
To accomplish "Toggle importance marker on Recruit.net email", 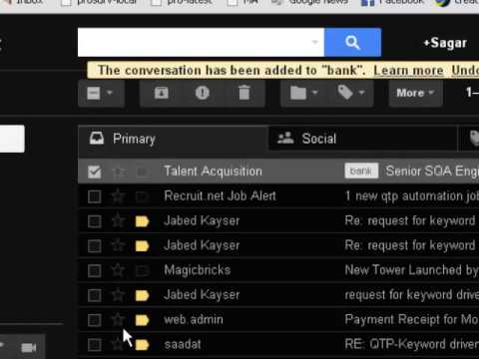I will (142, 196).
